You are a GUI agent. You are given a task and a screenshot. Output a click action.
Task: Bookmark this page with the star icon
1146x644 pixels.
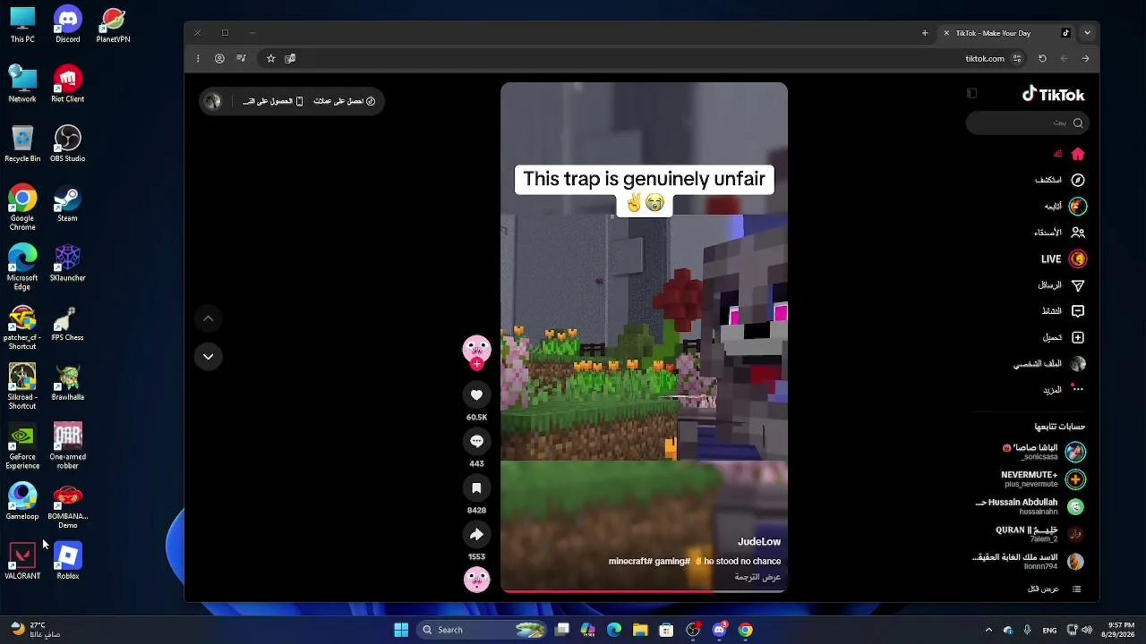point(270,58)
